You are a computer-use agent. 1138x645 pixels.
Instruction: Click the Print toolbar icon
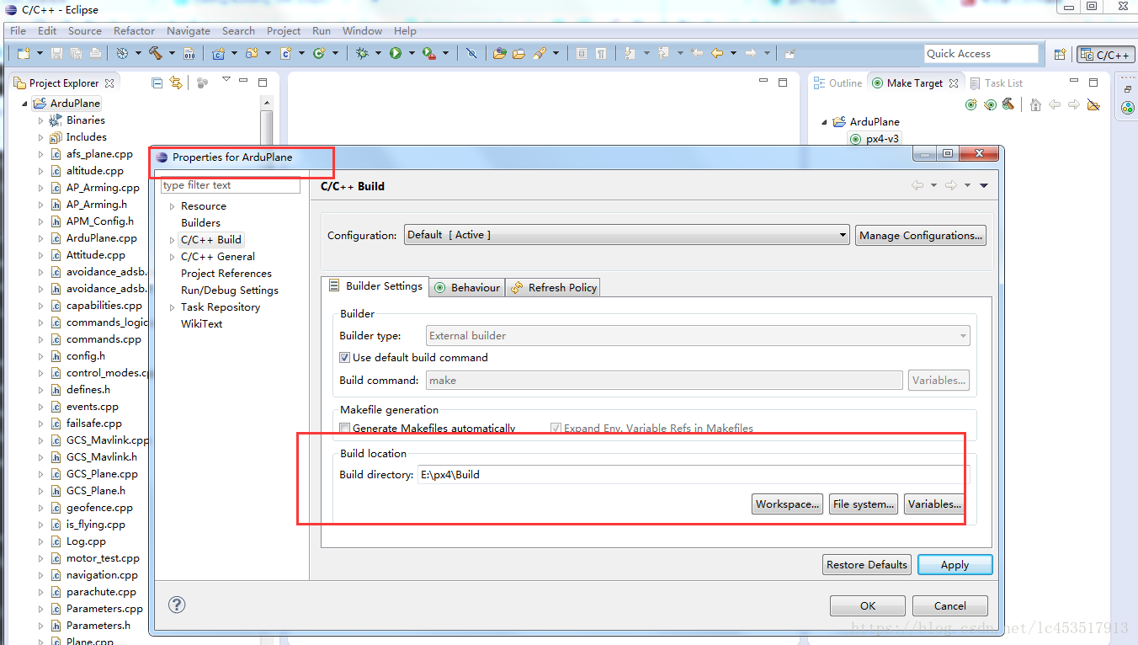point(94,53)
